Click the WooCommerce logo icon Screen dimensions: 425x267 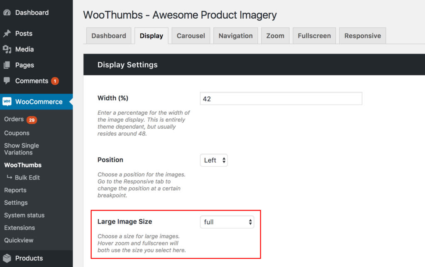tap(7, 101)
